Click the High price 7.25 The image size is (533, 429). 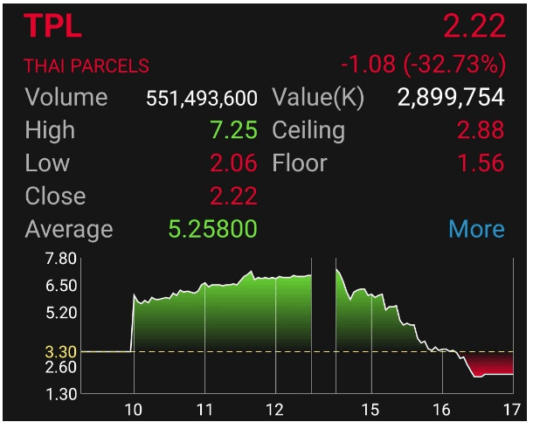[x=233, y=130]
